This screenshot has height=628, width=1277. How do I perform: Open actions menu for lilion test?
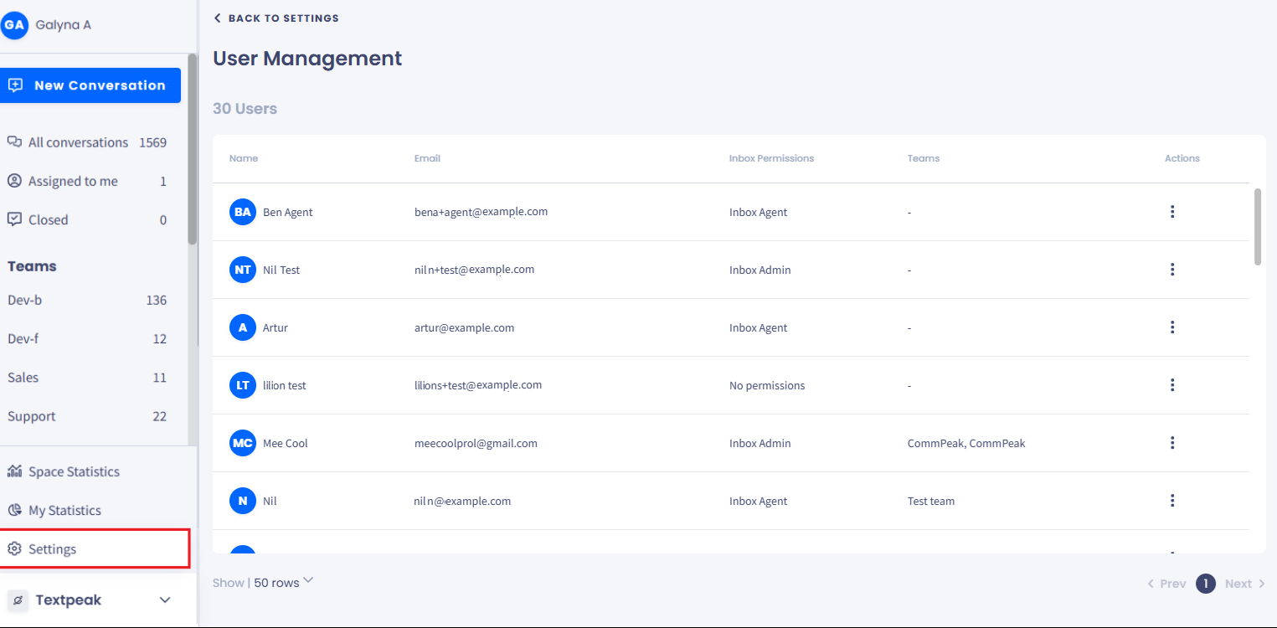[x=1172, y=385]
